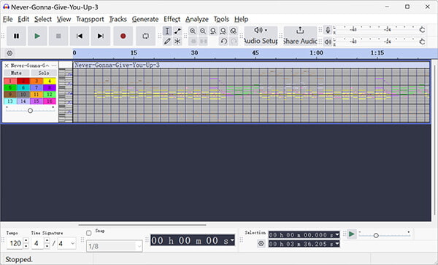438x265 pixels.
Task: Click Fit Selection to Width zoom icon
Action: [x=213, y=31]
